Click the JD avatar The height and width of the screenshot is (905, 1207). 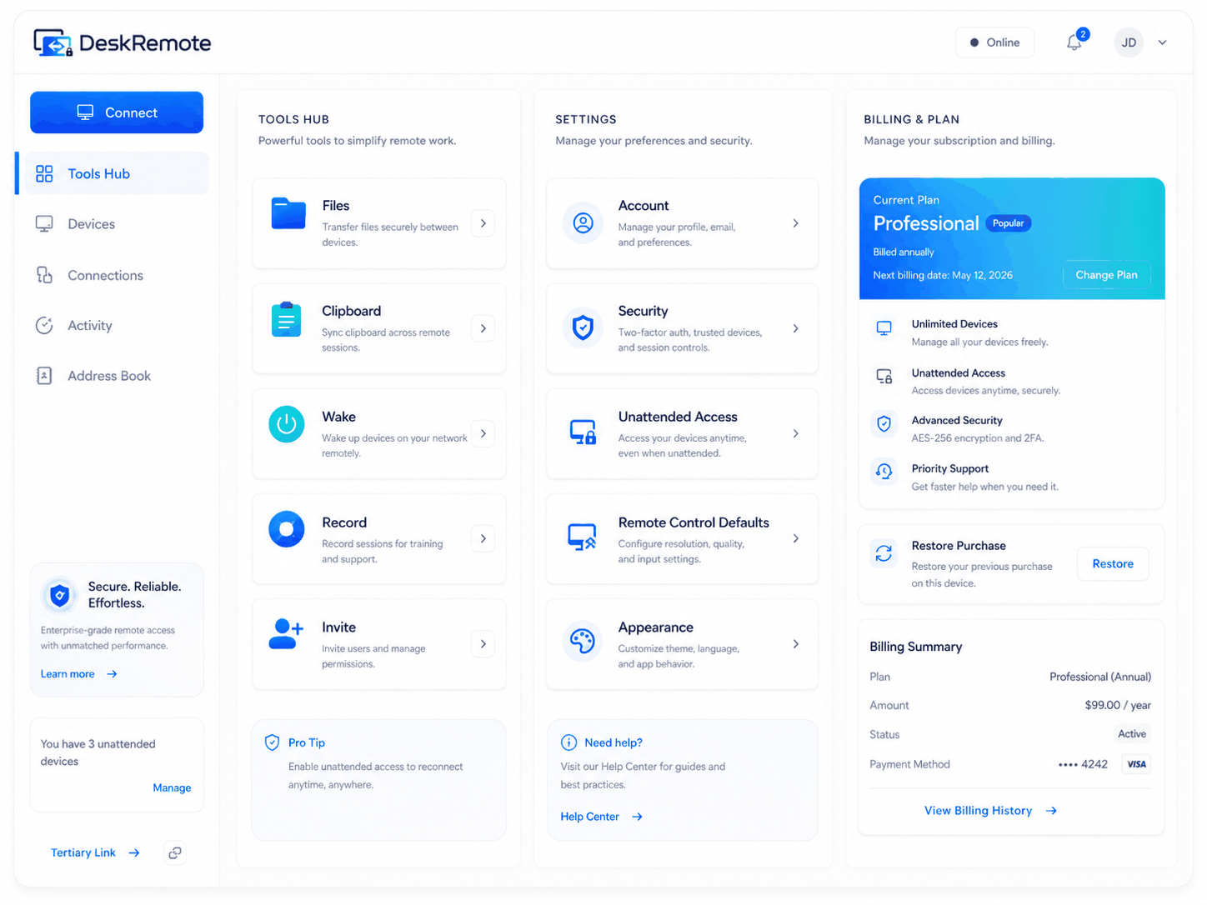[1129, 42]
